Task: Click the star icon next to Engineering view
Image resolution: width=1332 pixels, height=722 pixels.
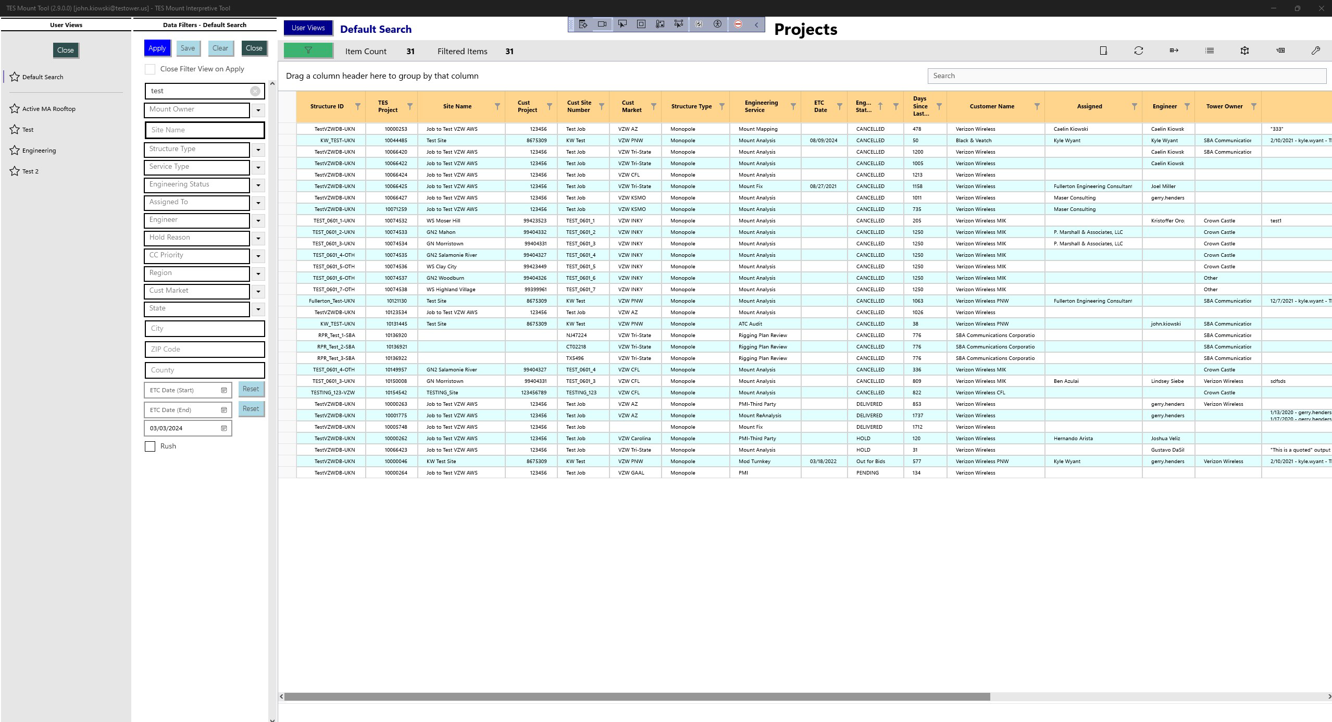Action: tap(15, 151)
